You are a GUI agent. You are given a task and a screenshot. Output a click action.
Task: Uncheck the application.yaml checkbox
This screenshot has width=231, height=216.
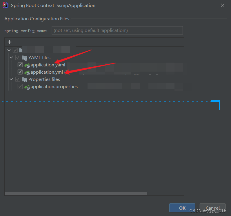pos(20,65)
